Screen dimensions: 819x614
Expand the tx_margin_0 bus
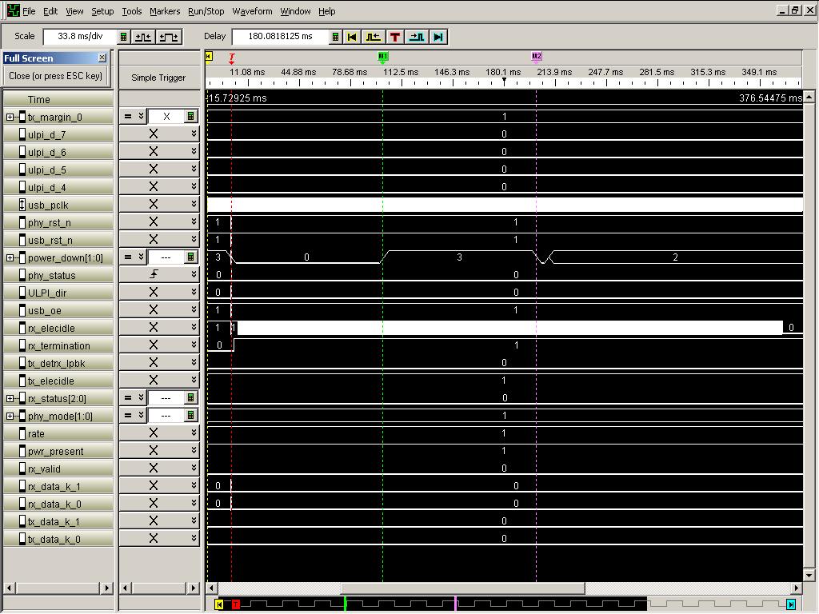pyautogui.click(x=10, y=117)
